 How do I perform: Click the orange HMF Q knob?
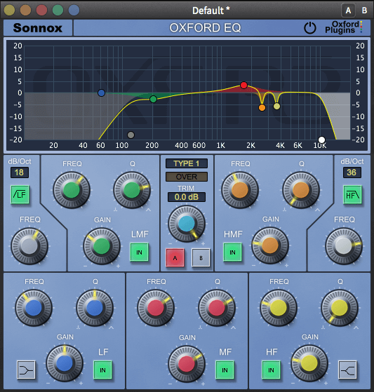coord(301,190)
